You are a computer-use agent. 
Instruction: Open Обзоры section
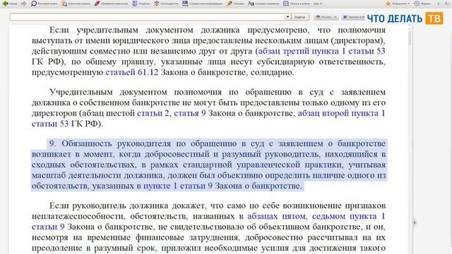pyautogui.click(x=235, y=4)
